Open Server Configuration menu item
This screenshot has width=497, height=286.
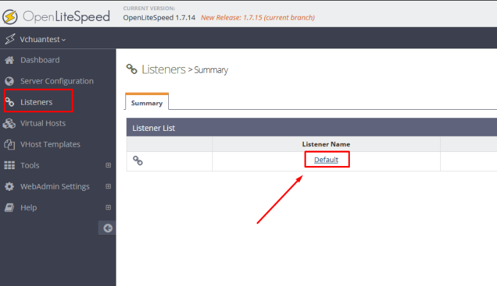pos(57,81)
